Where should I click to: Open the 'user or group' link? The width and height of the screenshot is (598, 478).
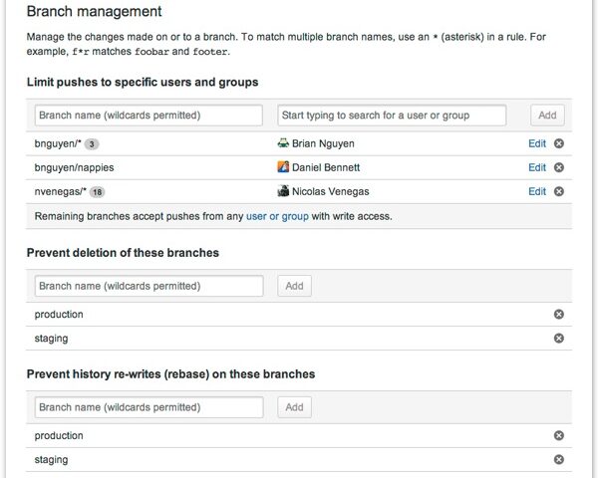[277, 215]
